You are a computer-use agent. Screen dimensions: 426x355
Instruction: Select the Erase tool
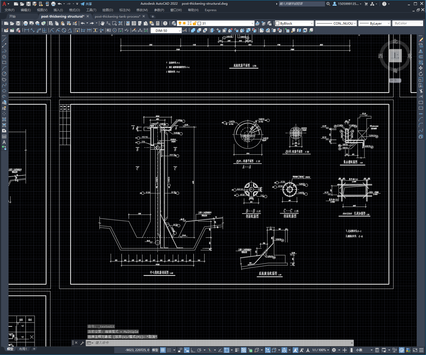click(421, 40)
